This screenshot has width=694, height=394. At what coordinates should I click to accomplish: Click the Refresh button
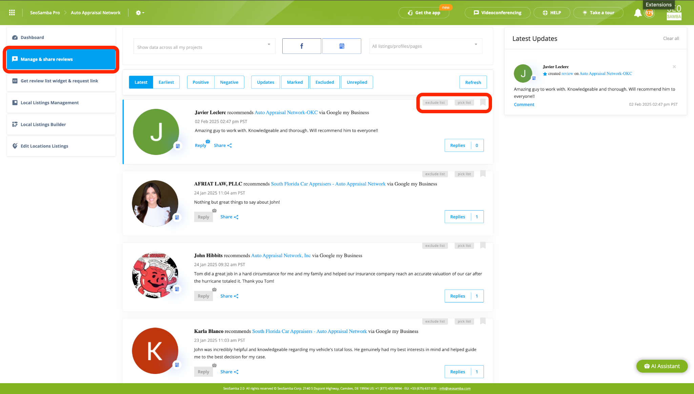473,82
